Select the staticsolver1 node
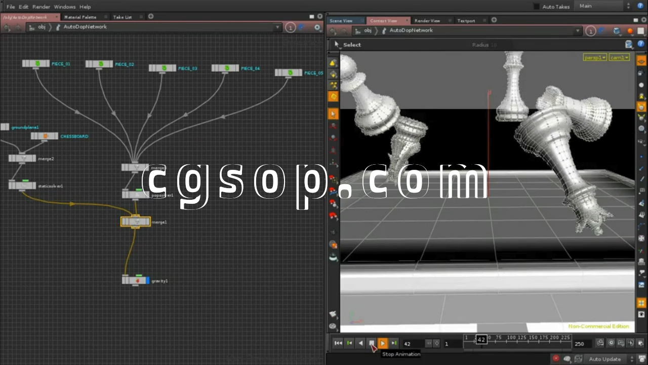 22,186
